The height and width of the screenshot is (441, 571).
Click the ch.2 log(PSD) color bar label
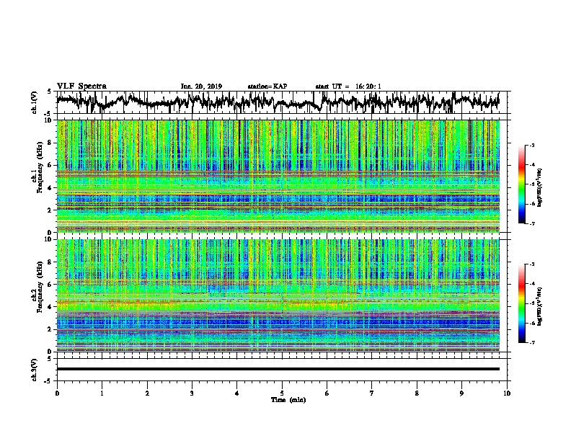click(x=540, y=306)
